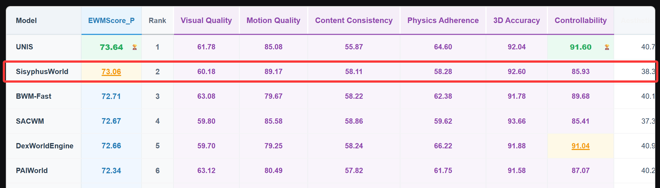The width and height of the screenshot is (660, 188).
Task: Sort by the Controllability column
Action: pyautogui.click(x=581, y=21)
